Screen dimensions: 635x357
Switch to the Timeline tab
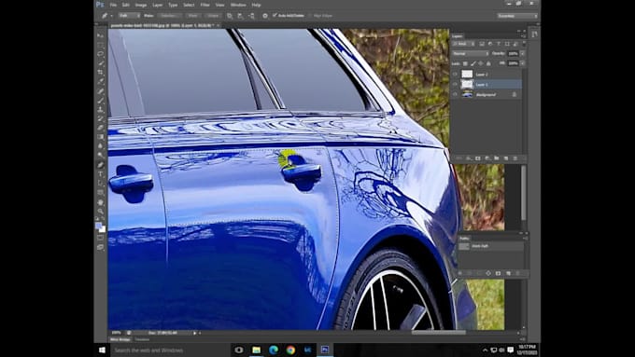click(x=142, y=339)
